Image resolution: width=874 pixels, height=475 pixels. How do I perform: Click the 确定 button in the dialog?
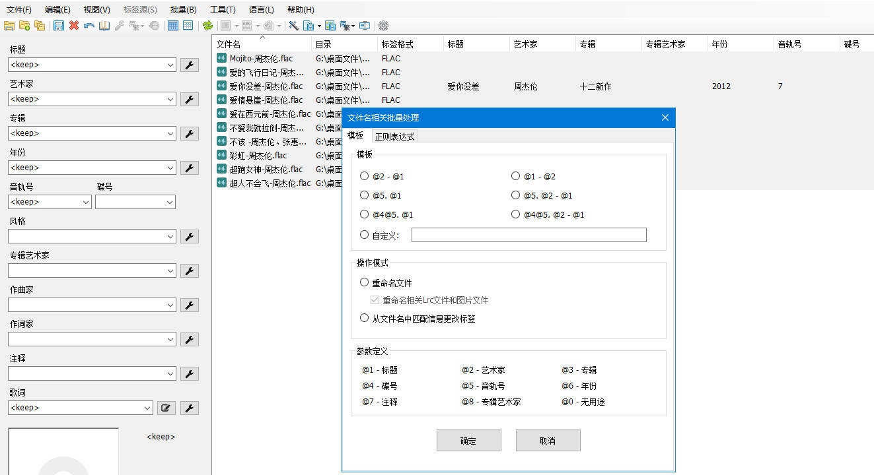468,441
